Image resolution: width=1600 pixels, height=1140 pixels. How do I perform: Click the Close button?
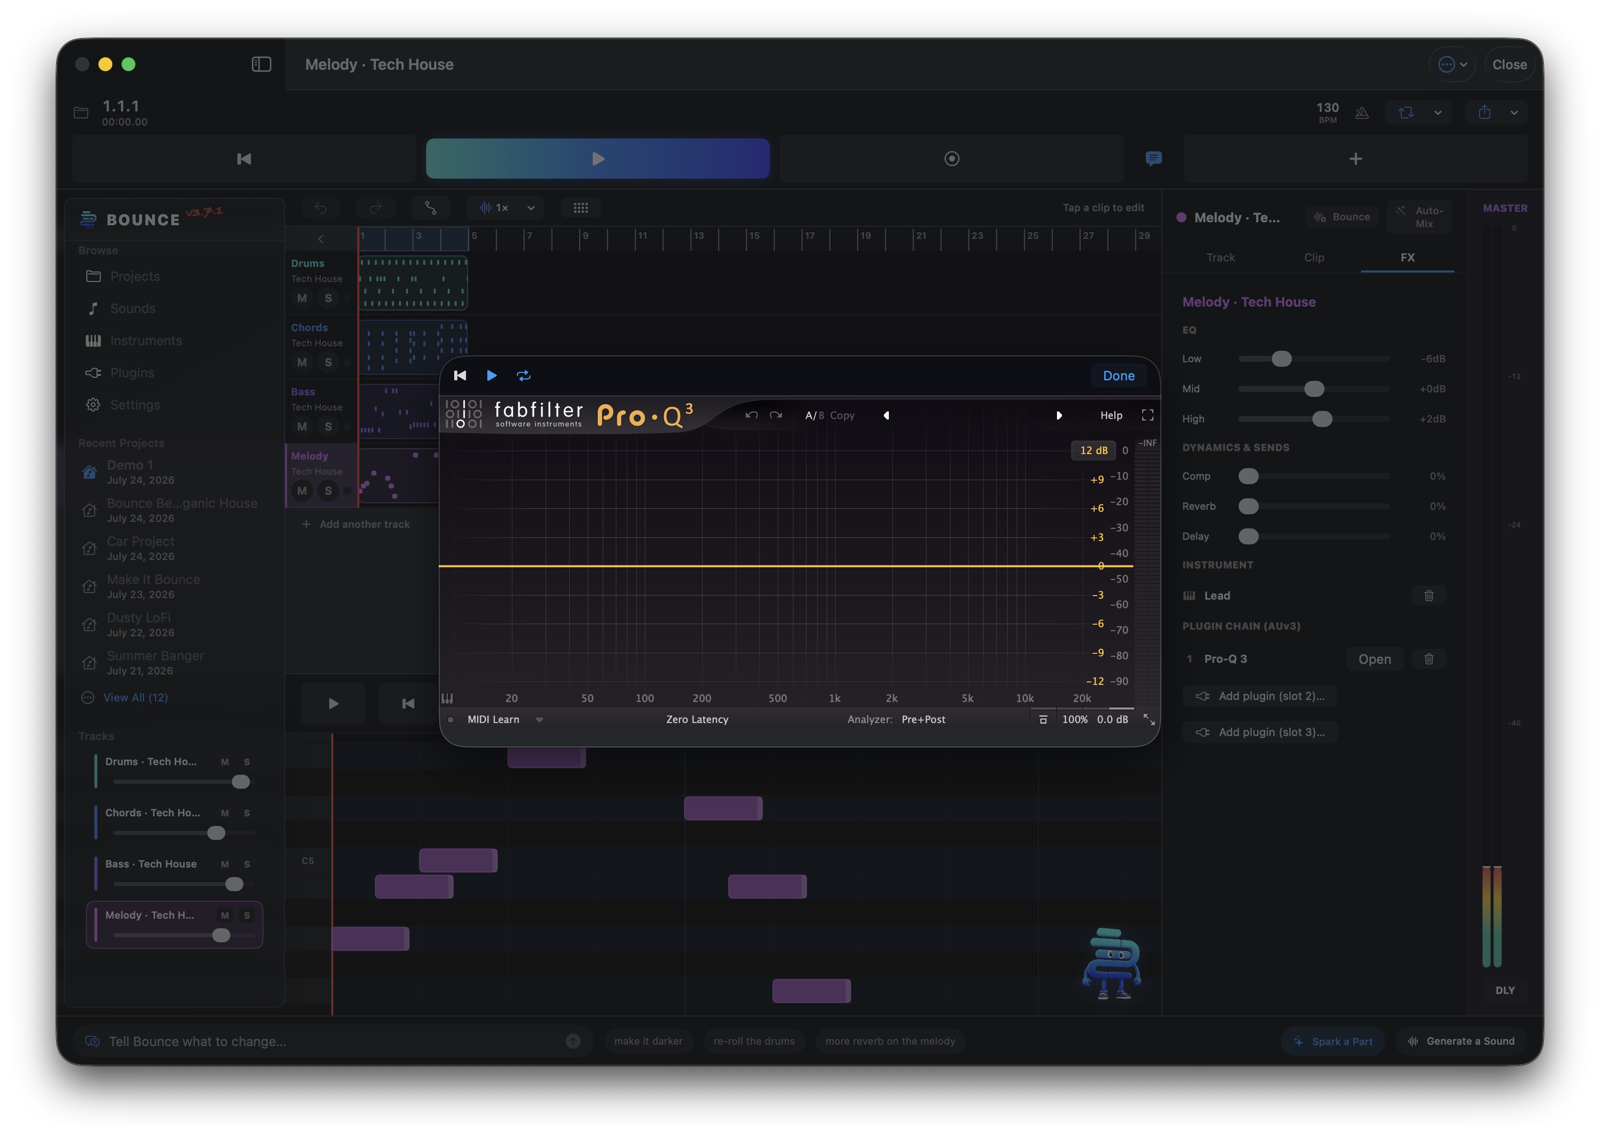1509,65
